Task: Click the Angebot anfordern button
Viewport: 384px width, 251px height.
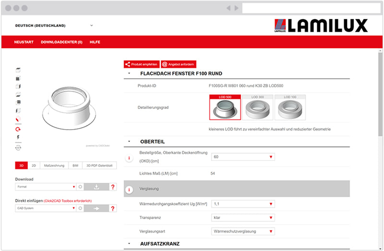Action: coord(179,64)
